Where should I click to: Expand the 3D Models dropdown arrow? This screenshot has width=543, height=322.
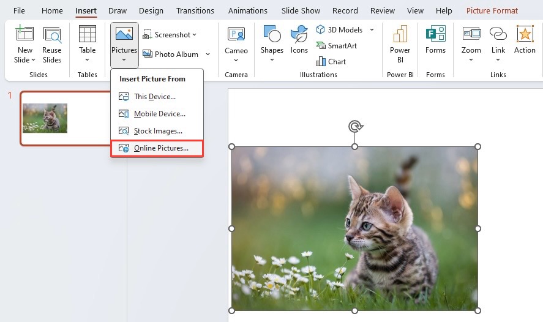(372, 30)
